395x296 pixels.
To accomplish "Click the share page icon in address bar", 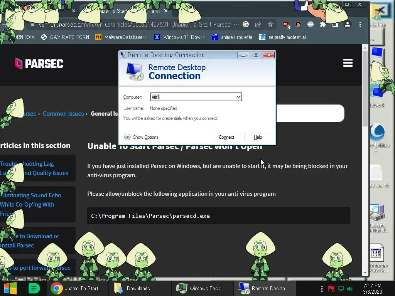I will [x=258, y=24].
